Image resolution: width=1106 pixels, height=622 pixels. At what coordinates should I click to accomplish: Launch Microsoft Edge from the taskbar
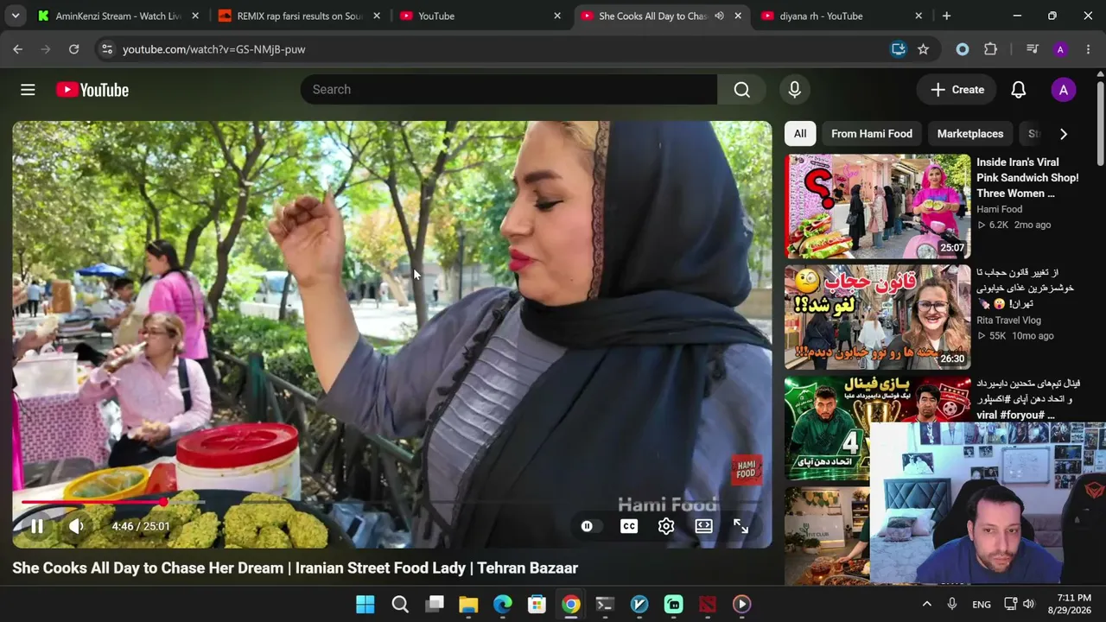pos(503,604)
